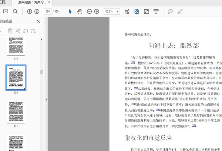Image resolution: width=222 pixels, height=151 pixels.
Task: Select the highlighter pen tool
Action: [x=180, y=11]
